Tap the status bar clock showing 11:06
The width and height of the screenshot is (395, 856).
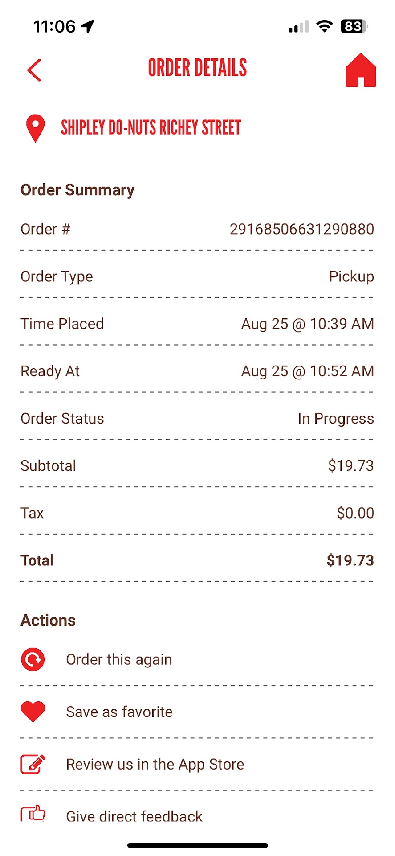(x=54, y=27)
